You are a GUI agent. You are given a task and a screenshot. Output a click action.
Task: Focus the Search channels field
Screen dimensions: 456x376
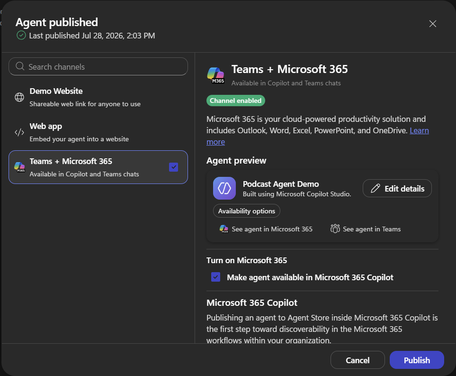point(98,66)
